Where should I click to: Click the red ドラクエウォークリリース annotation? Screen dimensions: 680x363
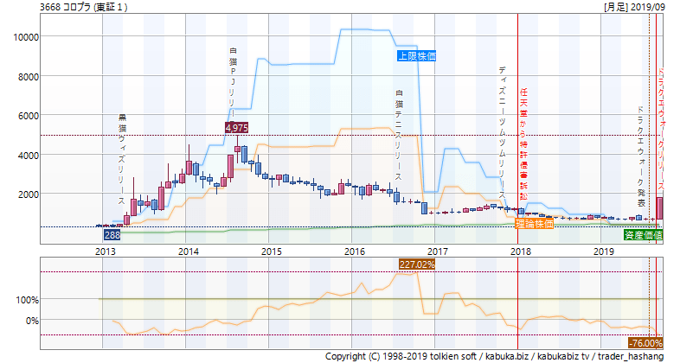coord(661,129)
